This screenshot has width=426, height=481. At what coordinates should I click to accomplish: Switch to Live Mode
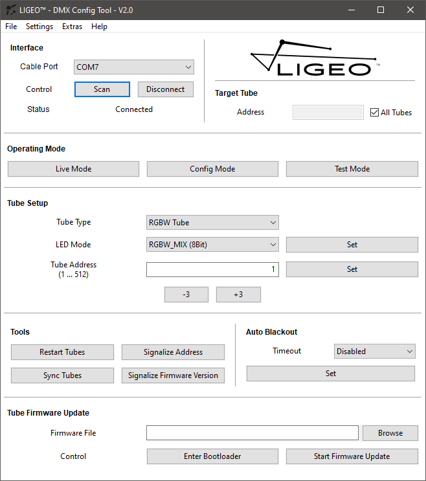click(x=73, y=169)
